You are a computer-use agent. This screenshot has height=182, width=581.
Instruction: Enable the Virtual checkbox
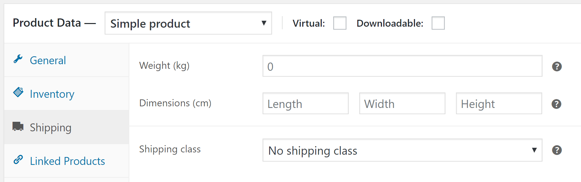[x=340, y=23]
